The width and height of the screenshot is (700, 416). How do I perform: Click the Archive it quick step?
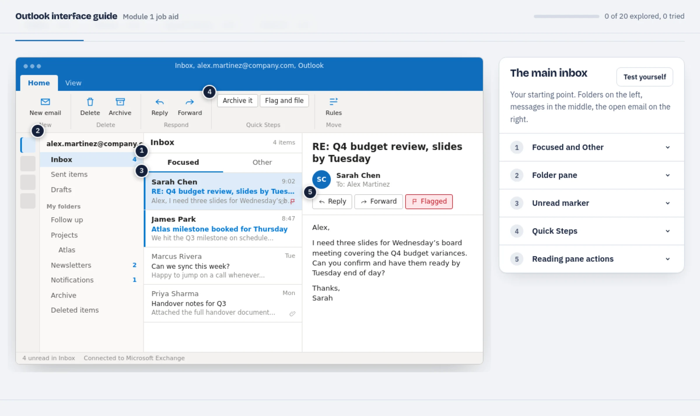point(237,100)
